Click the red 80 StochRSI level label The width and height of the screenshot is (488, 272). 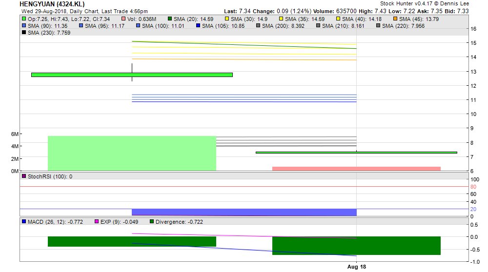[x=473, y=187]
